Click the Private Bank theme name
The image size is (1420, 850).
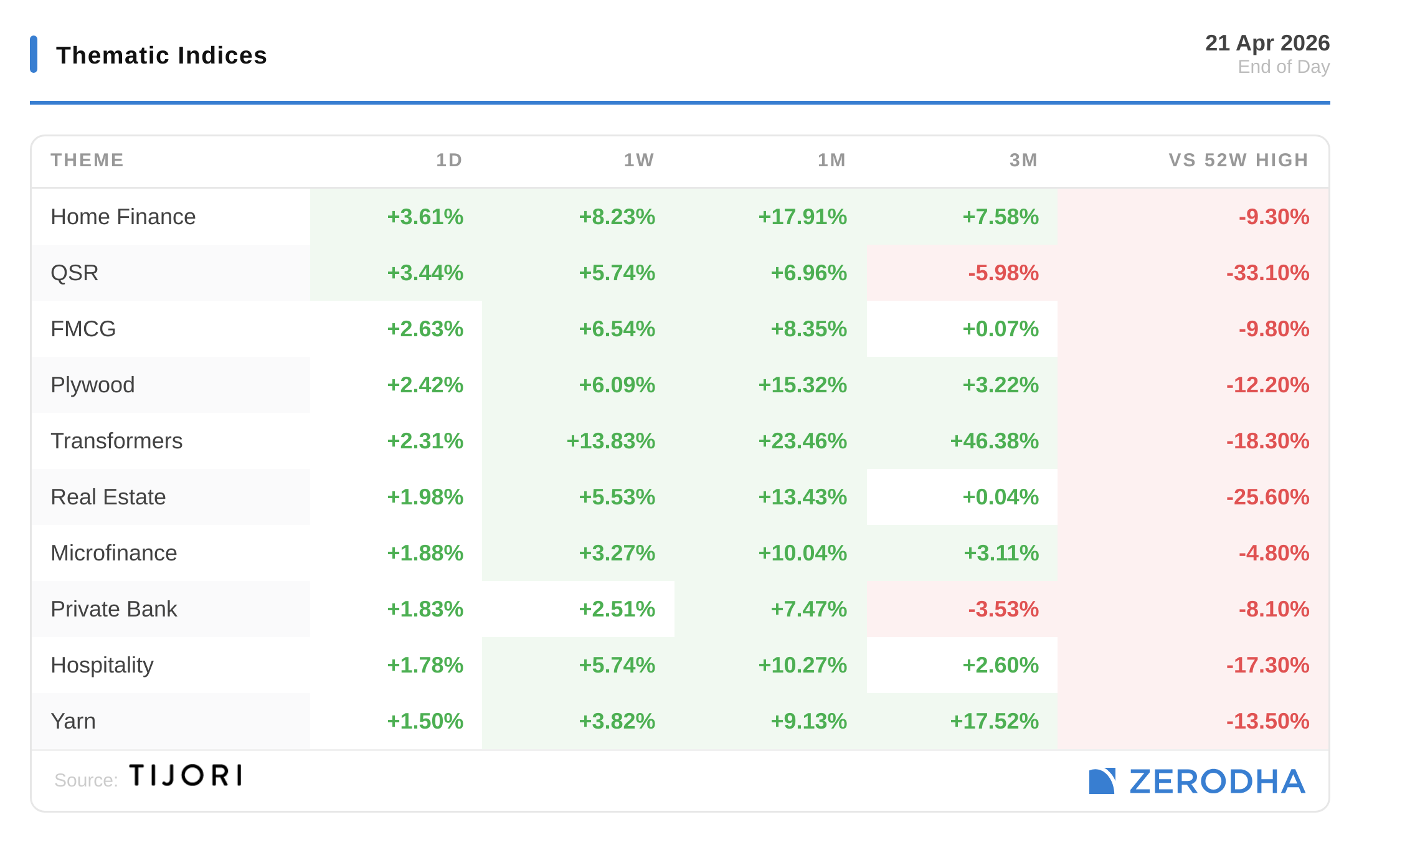(x=114, y=609)
